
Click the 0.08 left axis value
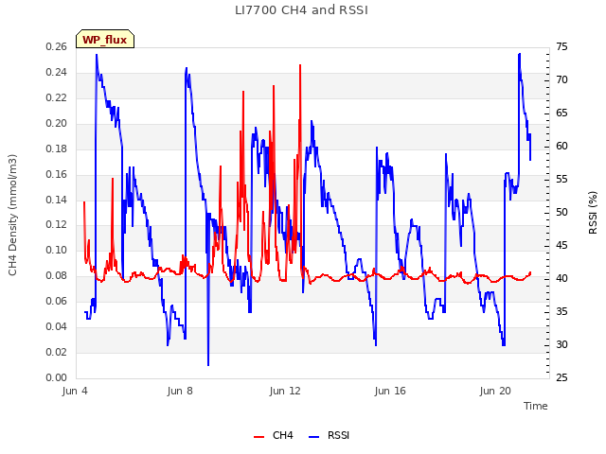(57, 275)
